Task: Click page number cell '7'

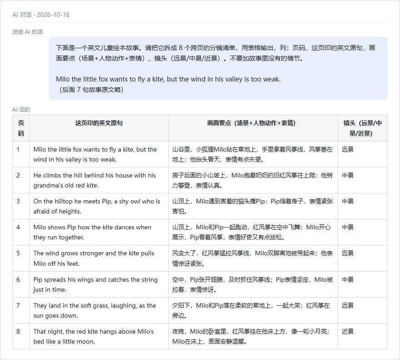Action: pos(21,310)
